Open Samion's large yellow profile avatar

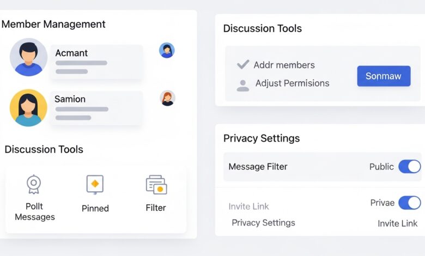click(x=28, y=108)
